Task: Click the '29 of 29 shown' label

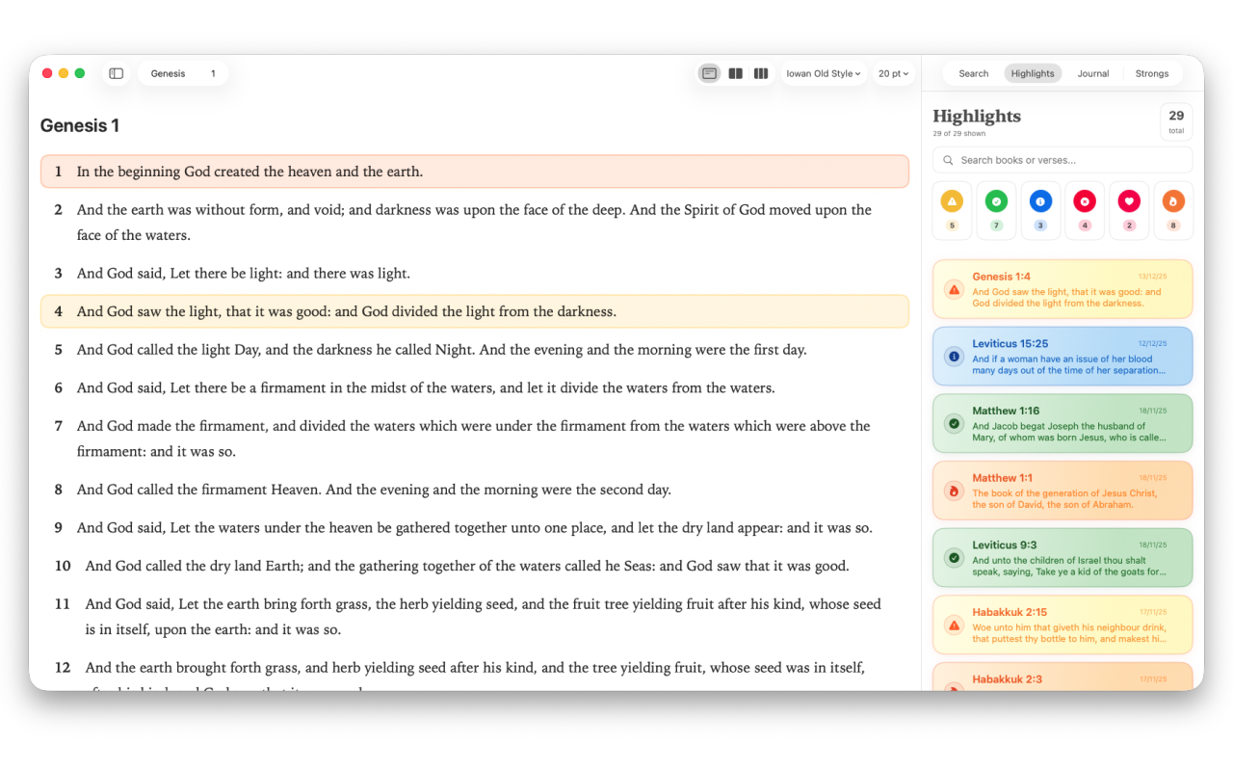Action: pos(958,134)
